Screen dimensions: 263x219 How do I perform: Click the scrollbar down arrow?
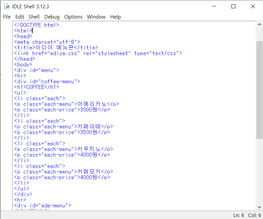tap(259, 207)
